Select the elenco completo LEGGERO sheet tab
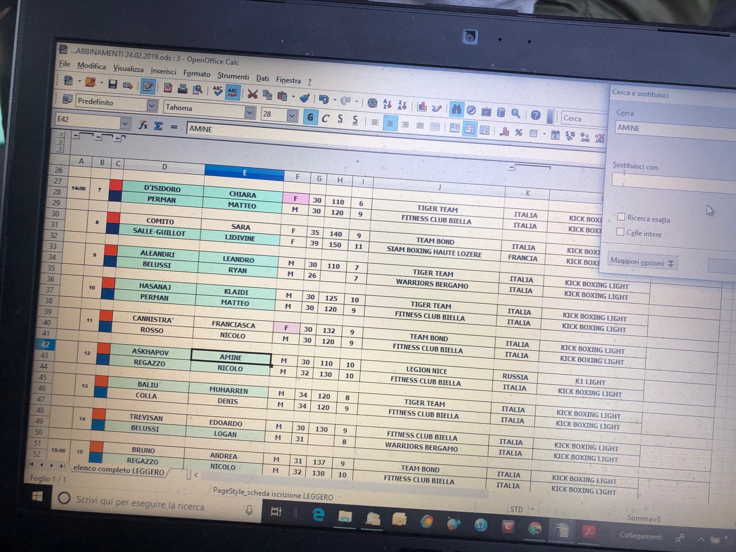This screenshot has height=552, width=736. pyautogui.click(x=118, y=470)
